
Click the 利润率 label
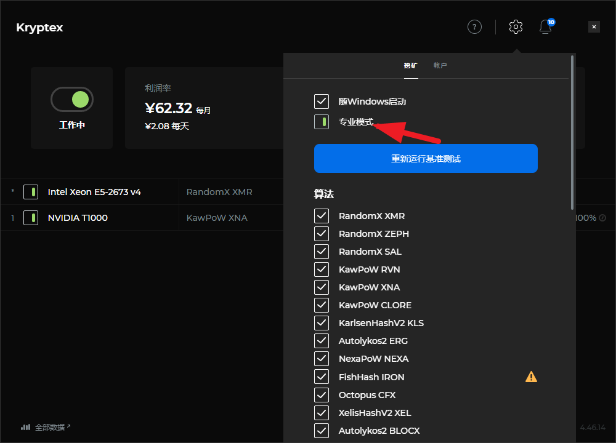point(158,88)
